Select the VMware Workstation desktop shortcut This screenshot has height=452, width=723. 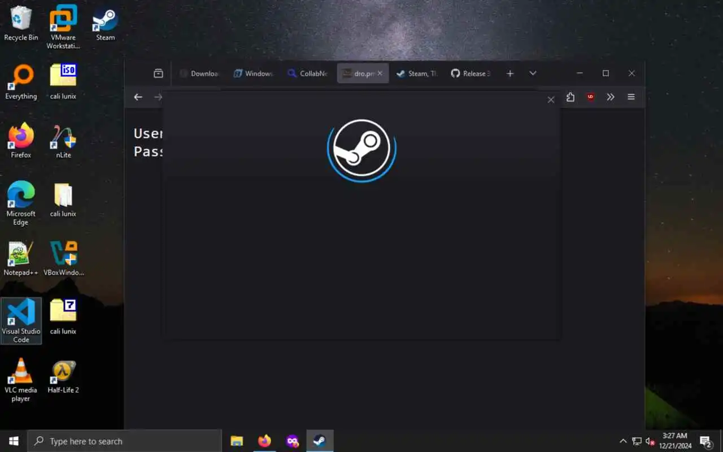(x=63, y=27)
